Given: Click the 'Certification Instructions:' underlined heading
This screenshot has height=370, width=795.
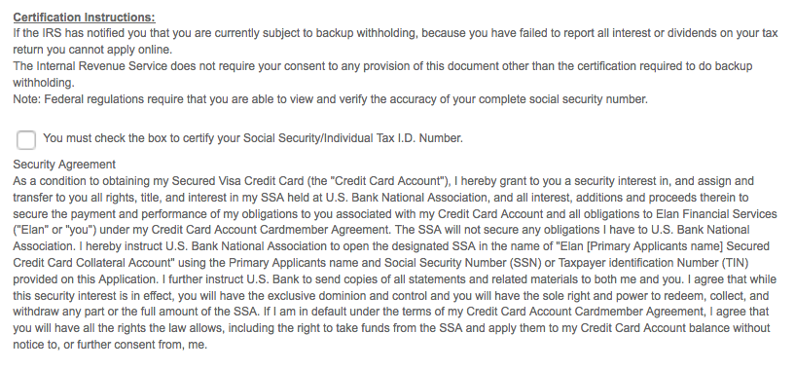Looking at the screenshot, I should [x=84, y=18].
